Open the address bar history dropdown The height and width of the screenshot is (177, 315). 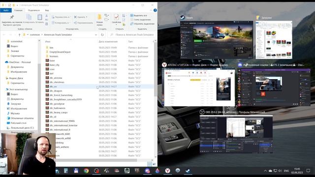tap(96, 35)
